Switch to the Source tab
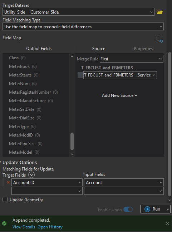The height and width of the screenshot is (232, 172). tap(99, 49)
